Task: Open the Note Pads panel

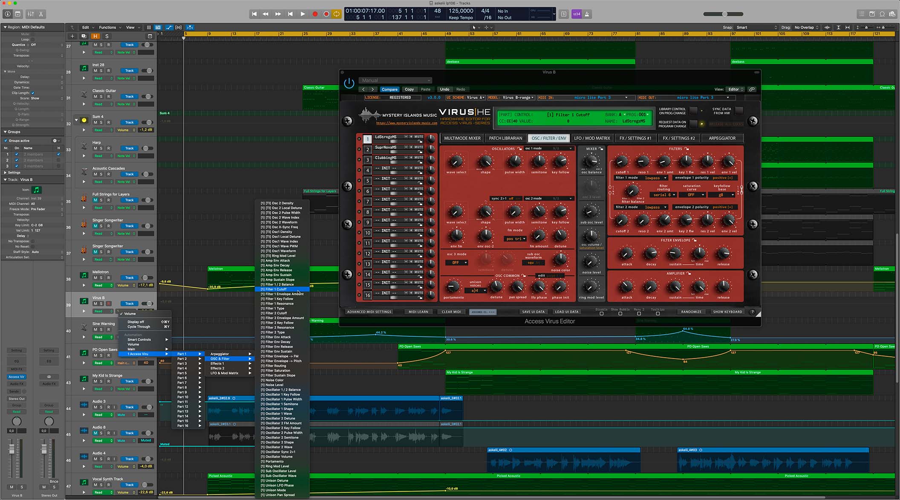Action: (x=872, y=14)
